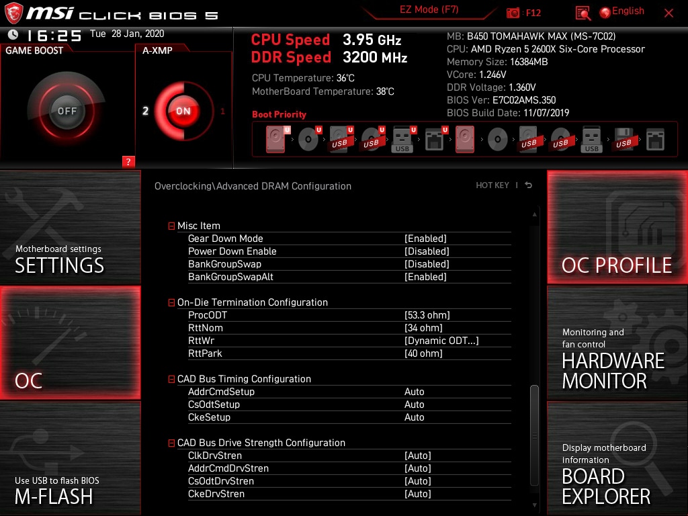Image resolution: width=688 pixels, height=516 pixels.
Task: Open the BIOS search magnifier icon
Action: (x=583, y=13)
